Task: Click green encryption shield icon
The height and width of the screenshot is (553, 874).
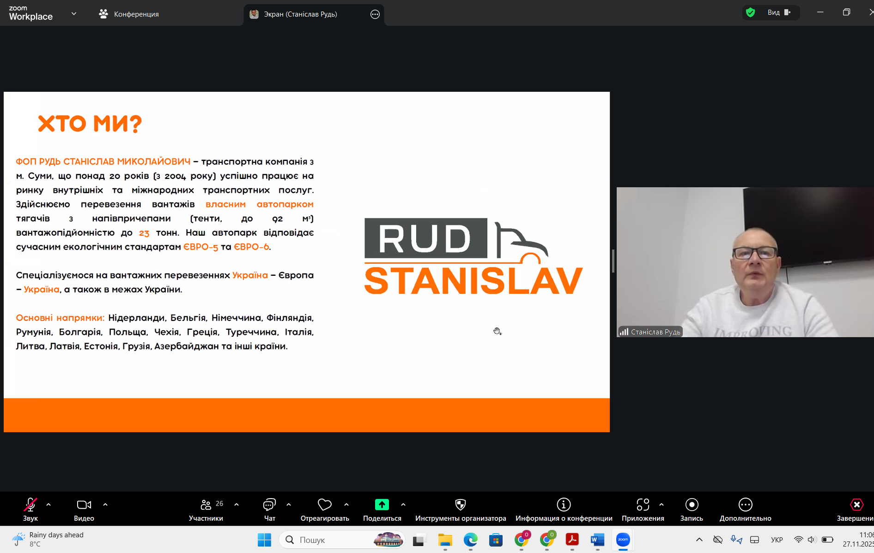Action: [751, 12]
